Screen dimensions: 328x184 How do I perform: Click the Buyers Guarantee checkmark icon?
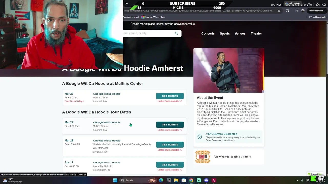(x=200, y=137)
